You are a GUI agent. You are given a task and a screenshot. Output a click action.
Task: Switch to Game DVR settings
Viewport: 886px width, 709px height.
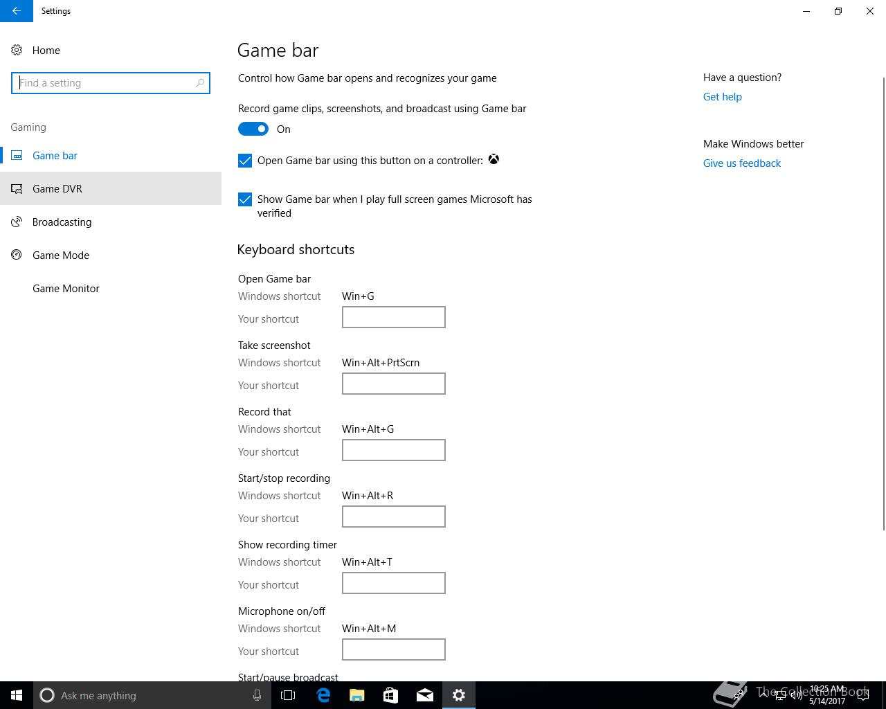click(x=111, y=188)
